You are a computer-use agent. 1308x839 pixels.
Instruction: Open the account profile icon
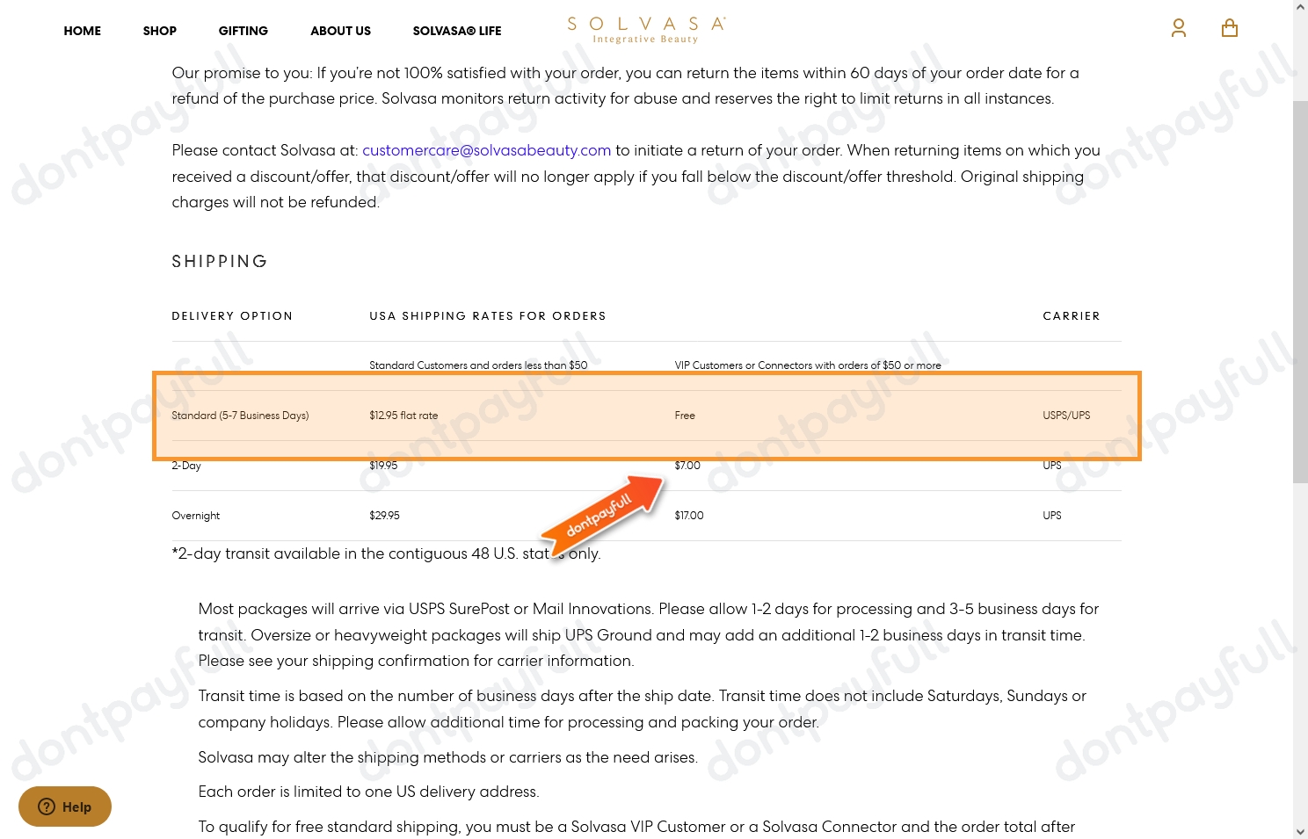tap(1178, 29)
